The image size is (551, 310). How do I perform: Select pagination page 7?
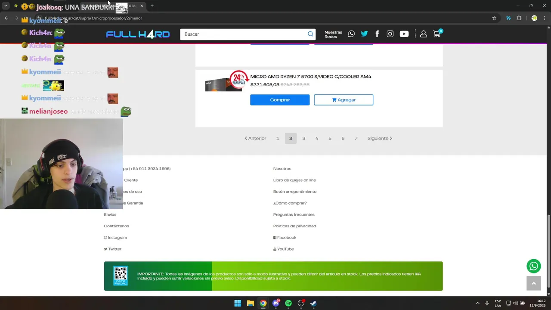pos(356,138)
